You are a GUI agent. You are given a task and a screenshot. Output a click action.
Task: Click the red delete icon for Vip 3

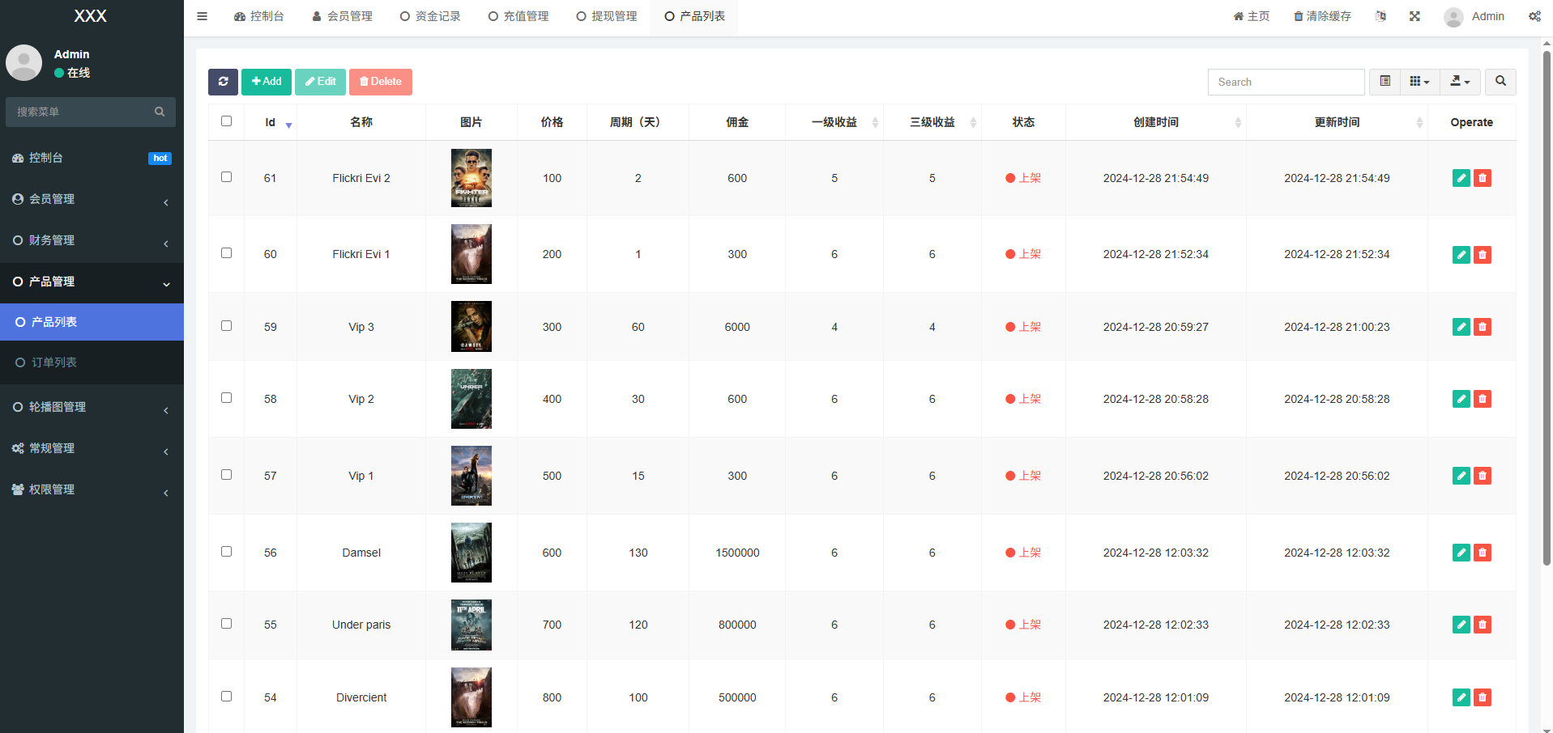(x=1482, y=327)
